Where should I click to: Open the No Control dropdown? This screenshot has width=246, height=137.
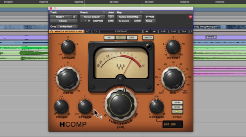[125, 21]
